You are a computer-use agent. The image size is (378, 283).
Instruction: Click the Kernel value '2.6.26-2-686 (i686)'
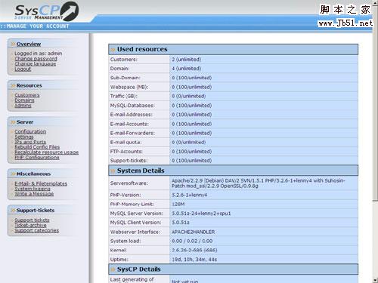tap(194, 251)
